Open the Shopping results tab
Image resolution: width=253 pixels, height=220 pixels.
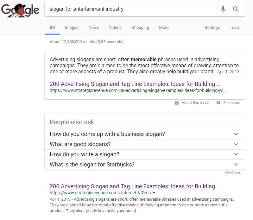click(140, 28)
